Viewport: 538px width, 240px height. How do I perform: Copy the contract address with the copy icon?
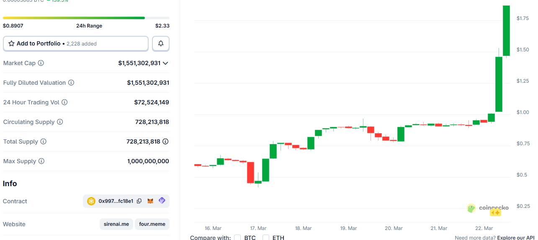[139, 201]
